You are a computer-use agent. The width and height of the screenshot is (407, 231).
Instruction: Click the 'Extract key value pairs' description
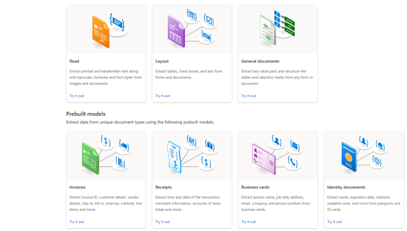click(277, 77)
